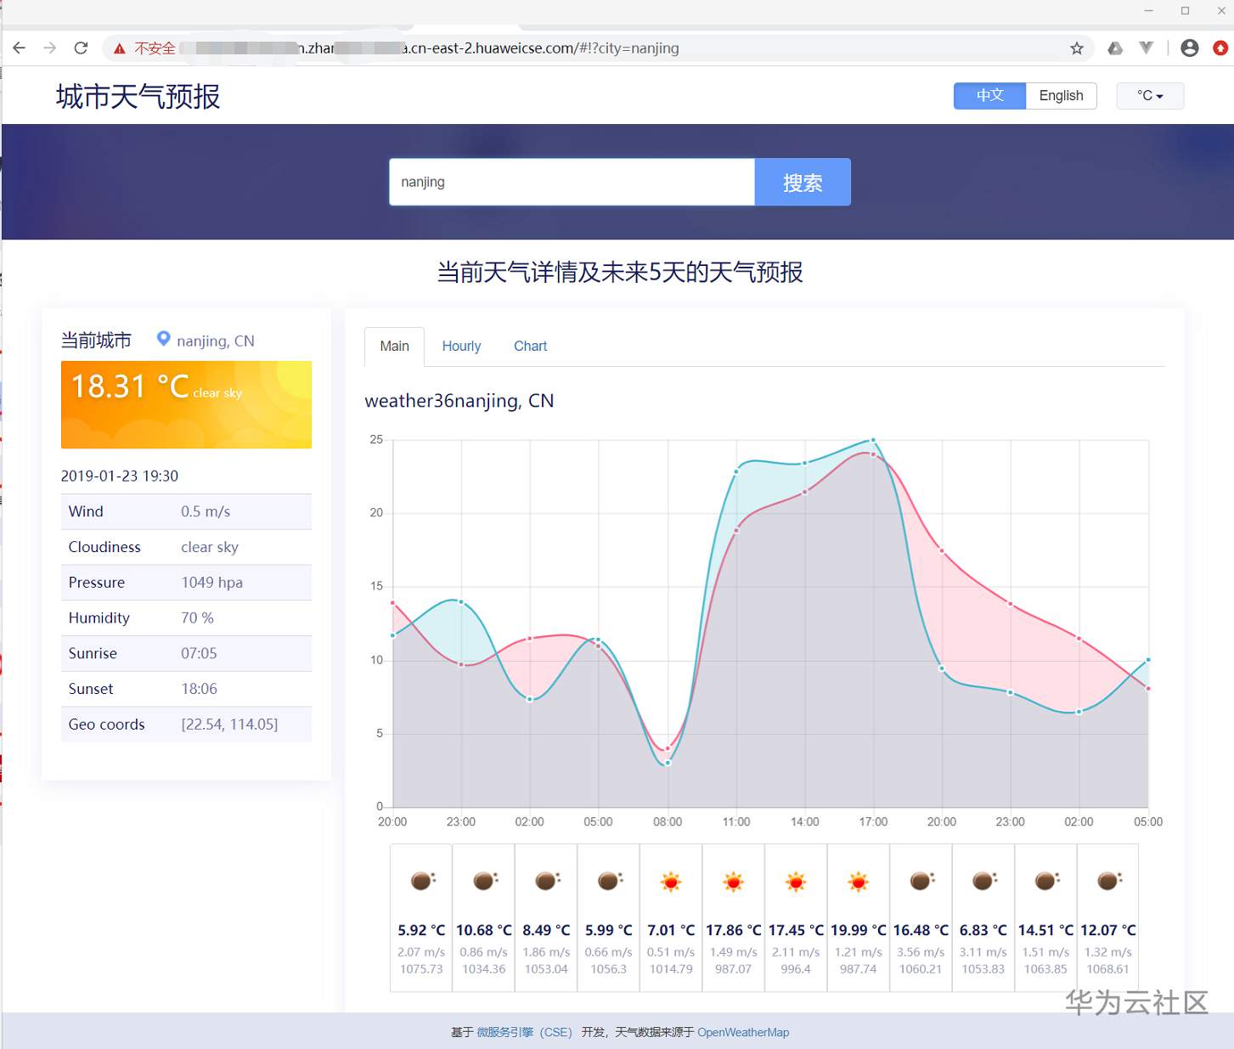Click the red extension icon in toolbar

[x=1220, y=48]
